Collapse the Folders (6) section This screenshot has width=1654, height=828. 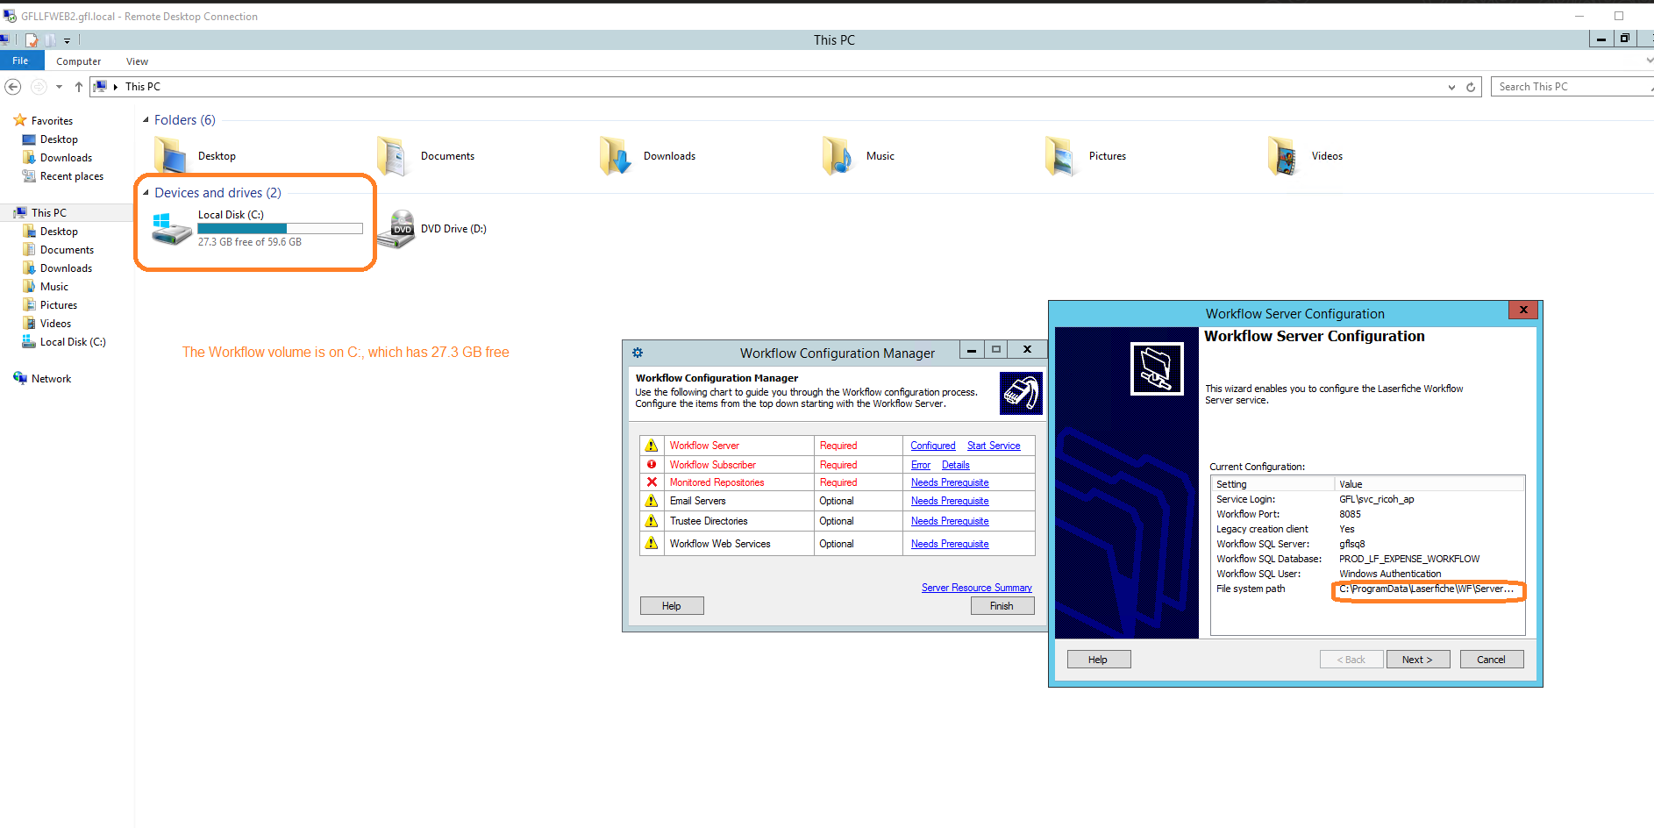click(146, 120)
